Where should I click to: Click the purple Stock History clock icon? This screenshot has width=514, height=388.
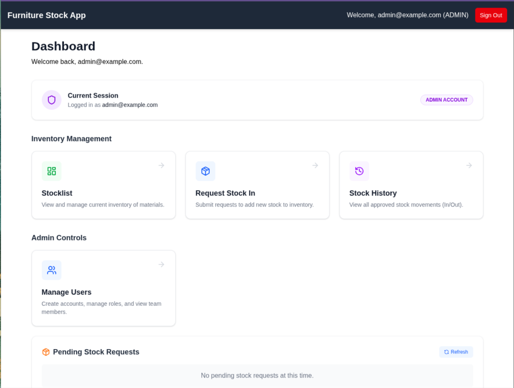[359, 171]
